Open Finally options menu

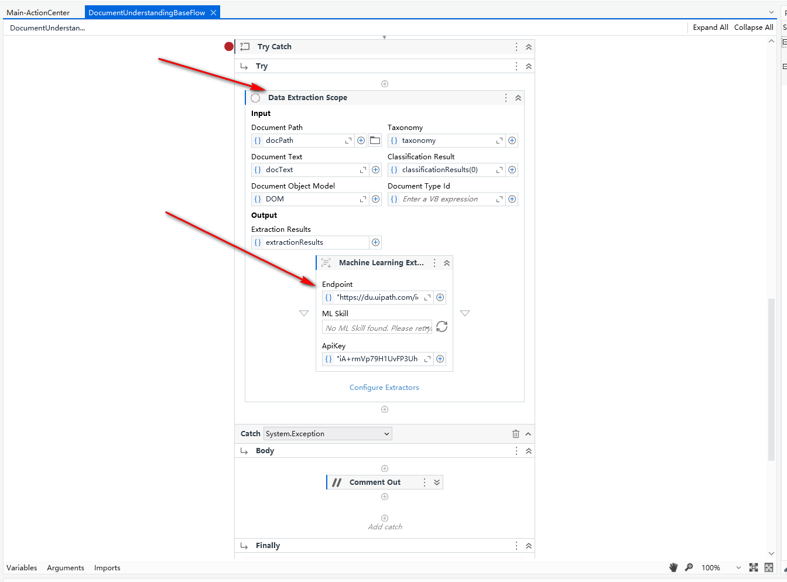516,546
